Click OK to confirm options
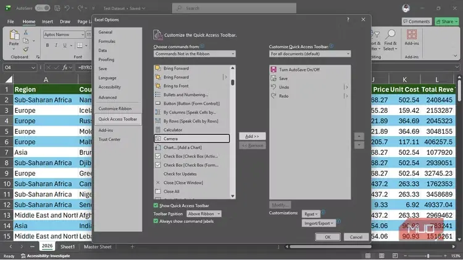Screen dimensions: 463x260 [x=328, y=237]
